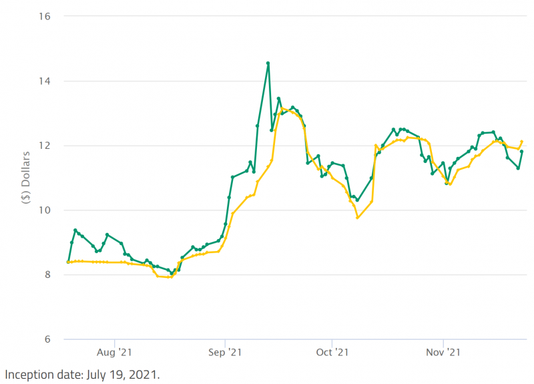Click the ($) Dollars axis title

pyautogui.click(x=26, y=178)
